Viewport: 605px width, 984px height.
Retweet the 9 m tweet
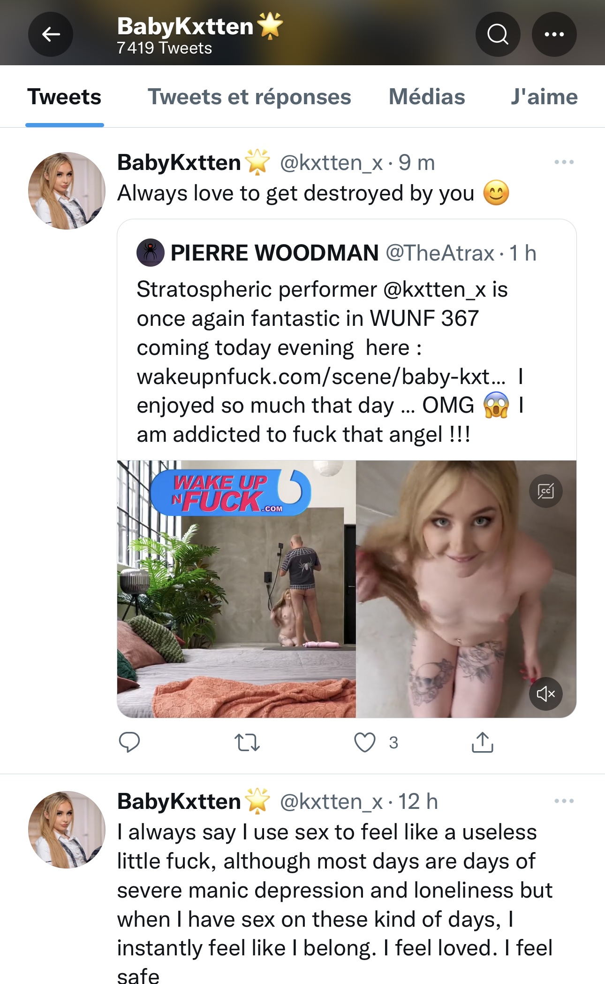tap(247, 743)
